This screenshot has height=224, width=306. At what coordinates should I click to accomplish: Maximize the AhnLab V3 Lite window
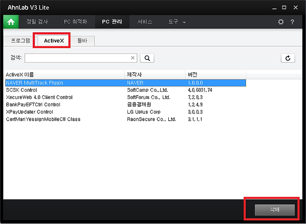pos(284,8)
